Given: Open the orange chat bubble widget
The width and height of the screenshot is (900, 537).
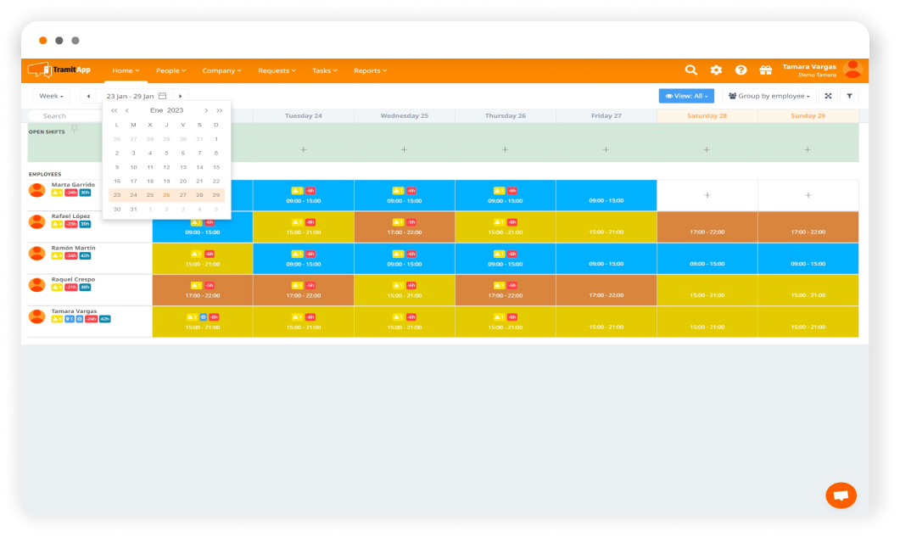Looking at the screenshot, I should (841, 495).
